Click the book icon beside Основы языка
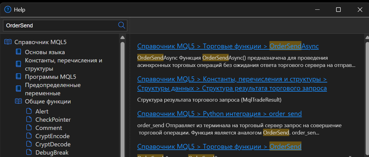 pos(19,52)
